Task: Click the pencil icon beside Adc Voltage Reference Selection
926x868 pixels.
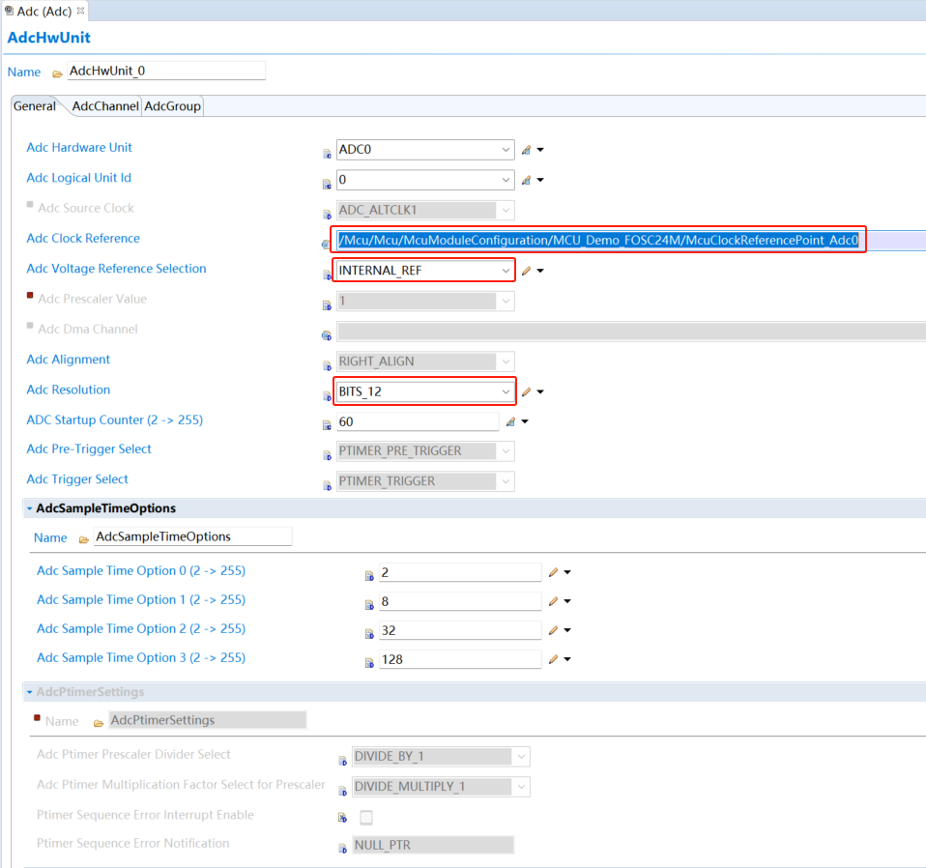Action: tap(527, 271)
